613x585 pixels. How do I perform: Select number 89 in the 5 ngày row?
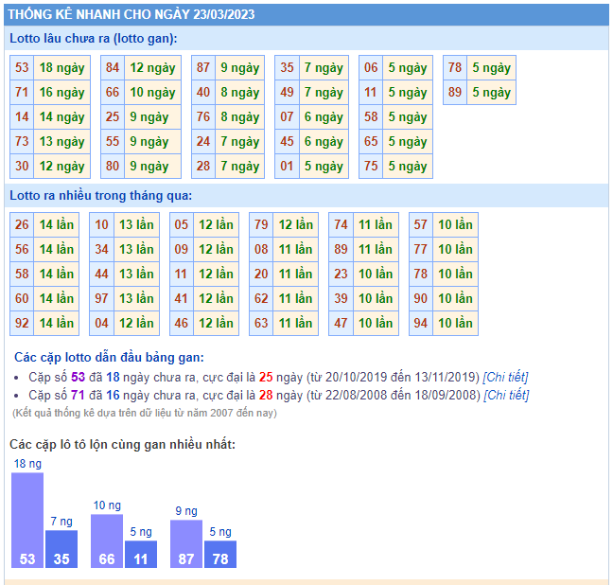(x=455, y=93)
